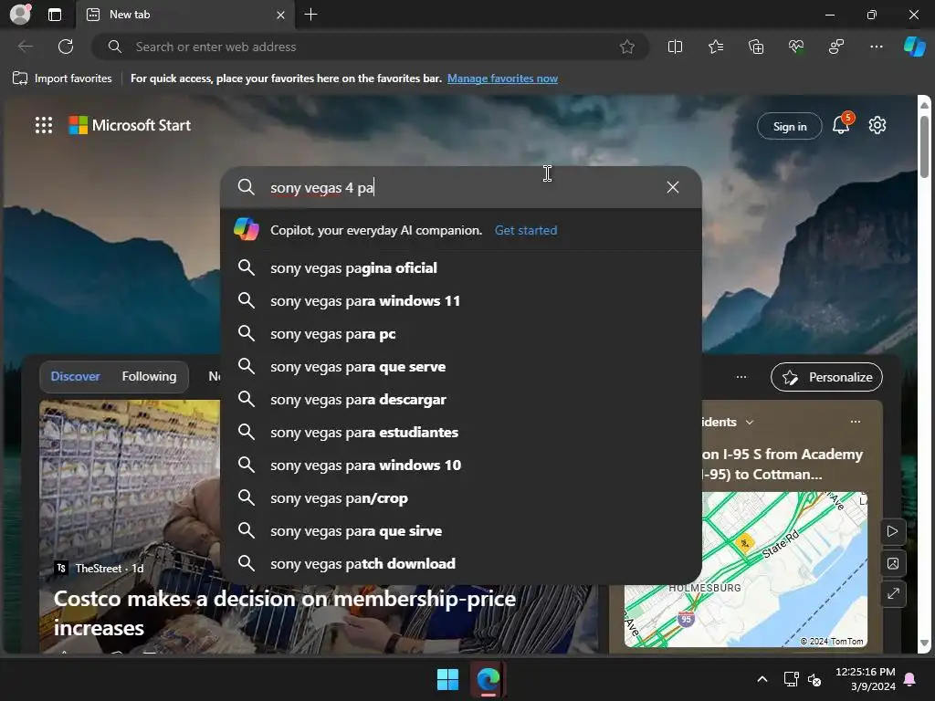Select suggestion sony vegas pan/crop
Viewport: 935px width, 701px height.
pos(460,497)
